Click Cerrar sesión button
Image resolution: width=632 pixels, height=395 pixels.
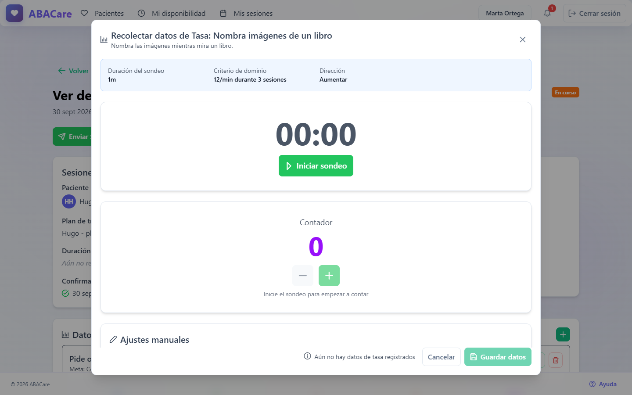tap(595, 13)
